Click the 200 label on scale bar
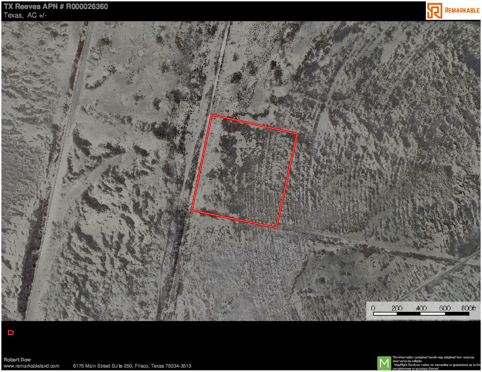 pos(397,308)
